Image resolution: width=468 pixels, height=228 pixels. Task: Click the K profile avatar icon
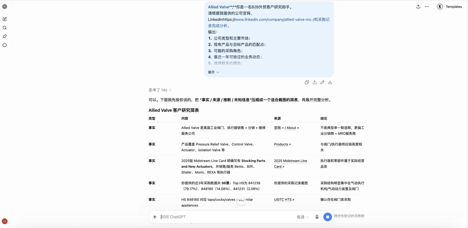click(x=440, y=7)
